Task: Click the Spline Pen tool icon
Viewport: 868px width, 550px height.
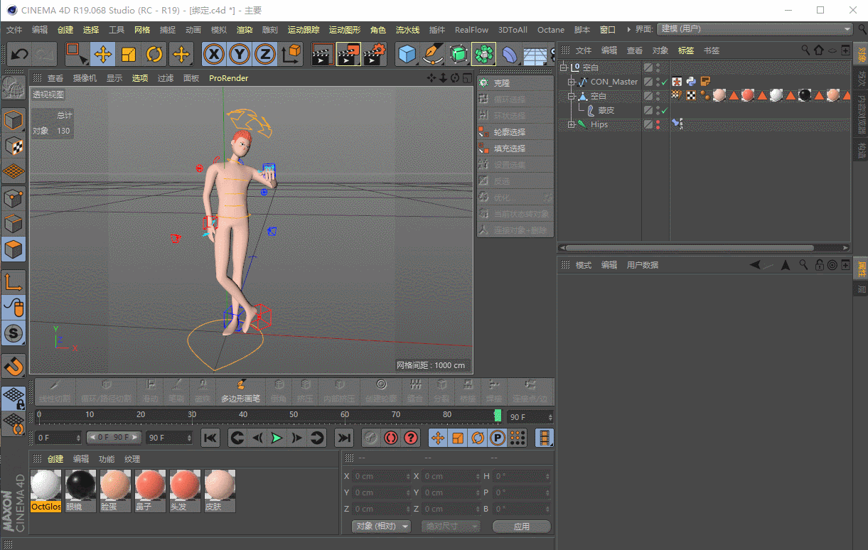Action: 432,55
